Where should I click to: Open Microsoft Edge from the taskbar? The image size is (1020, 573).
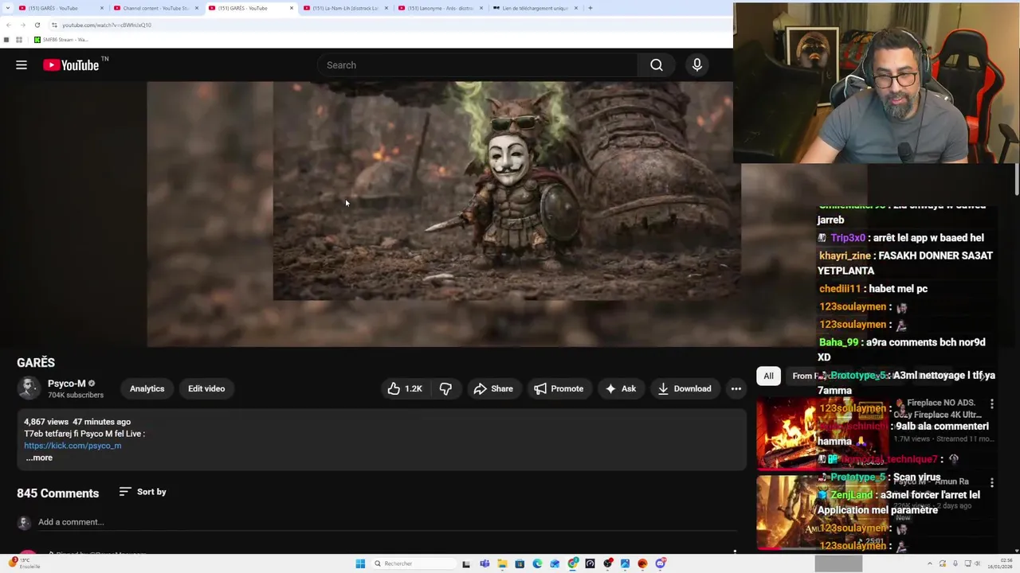point(537,563)
